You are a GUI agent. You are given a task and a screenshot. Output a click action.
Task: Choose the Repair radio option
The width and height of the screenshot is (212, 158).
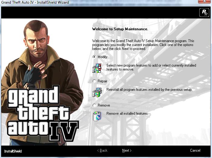tap(94, 81)
